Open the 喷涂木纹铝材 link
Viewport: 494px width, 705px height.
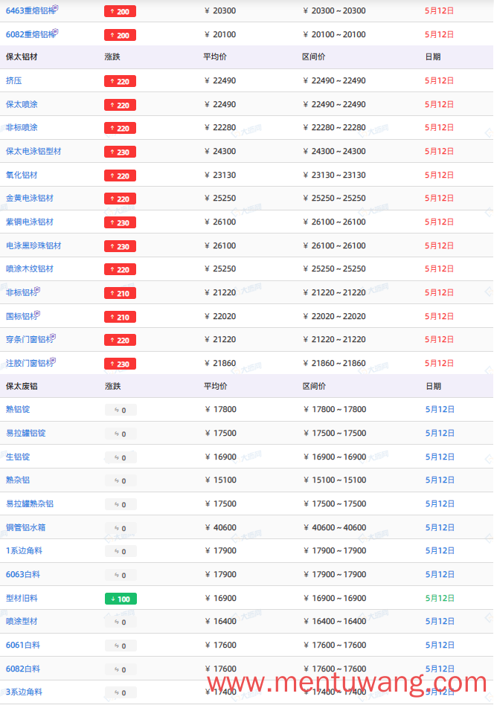29,269
